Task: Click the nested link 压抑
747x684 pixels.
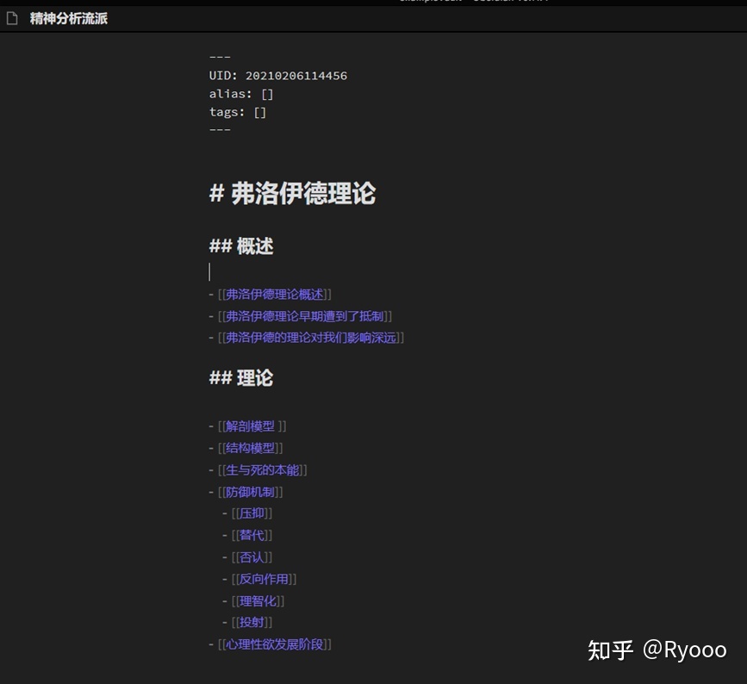Action: pos(252,513)
